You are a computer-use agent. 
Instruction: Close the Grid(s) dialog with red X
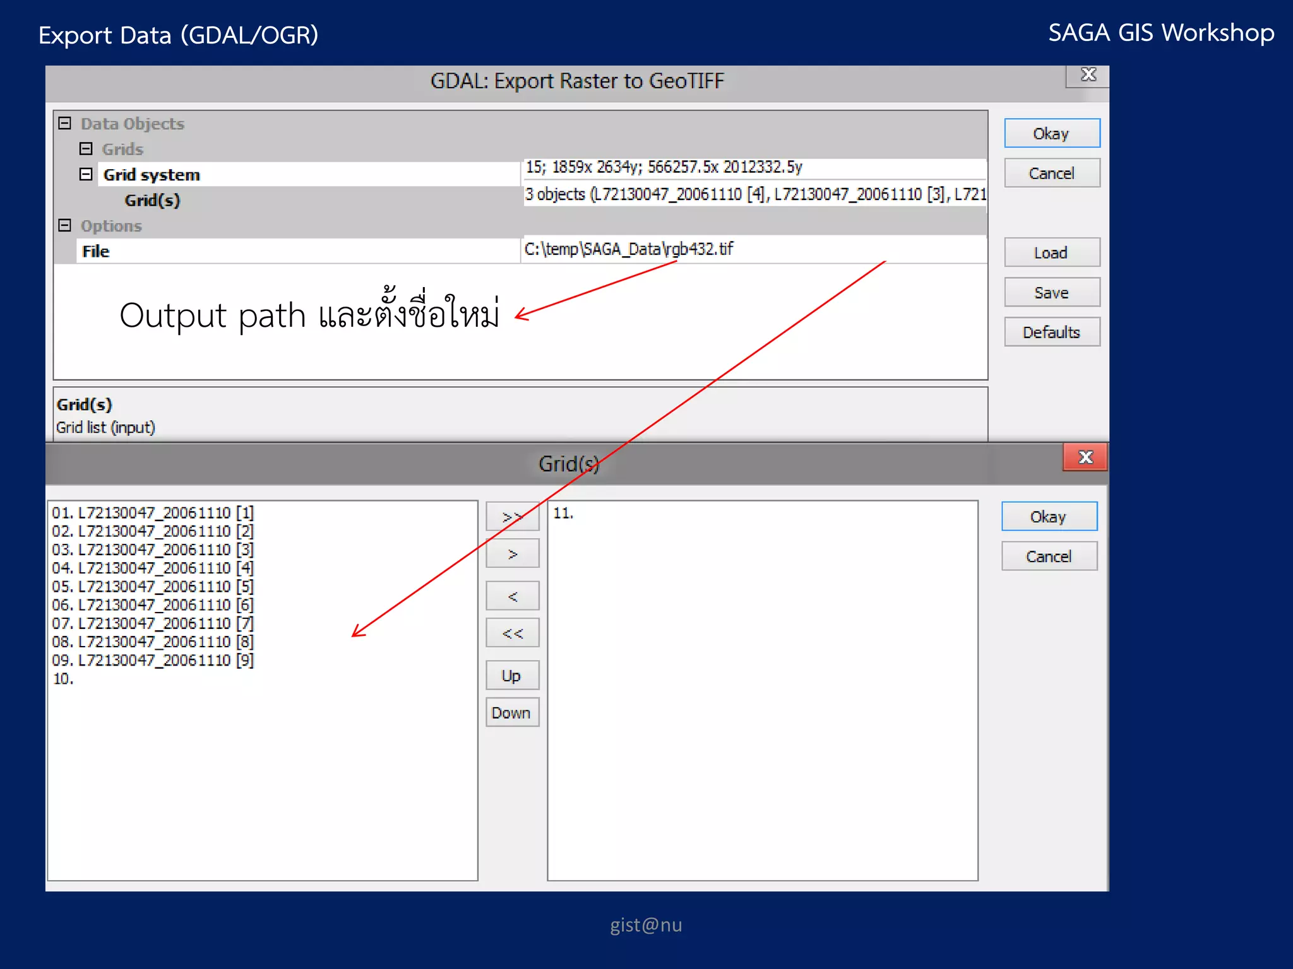point(1085,457)
